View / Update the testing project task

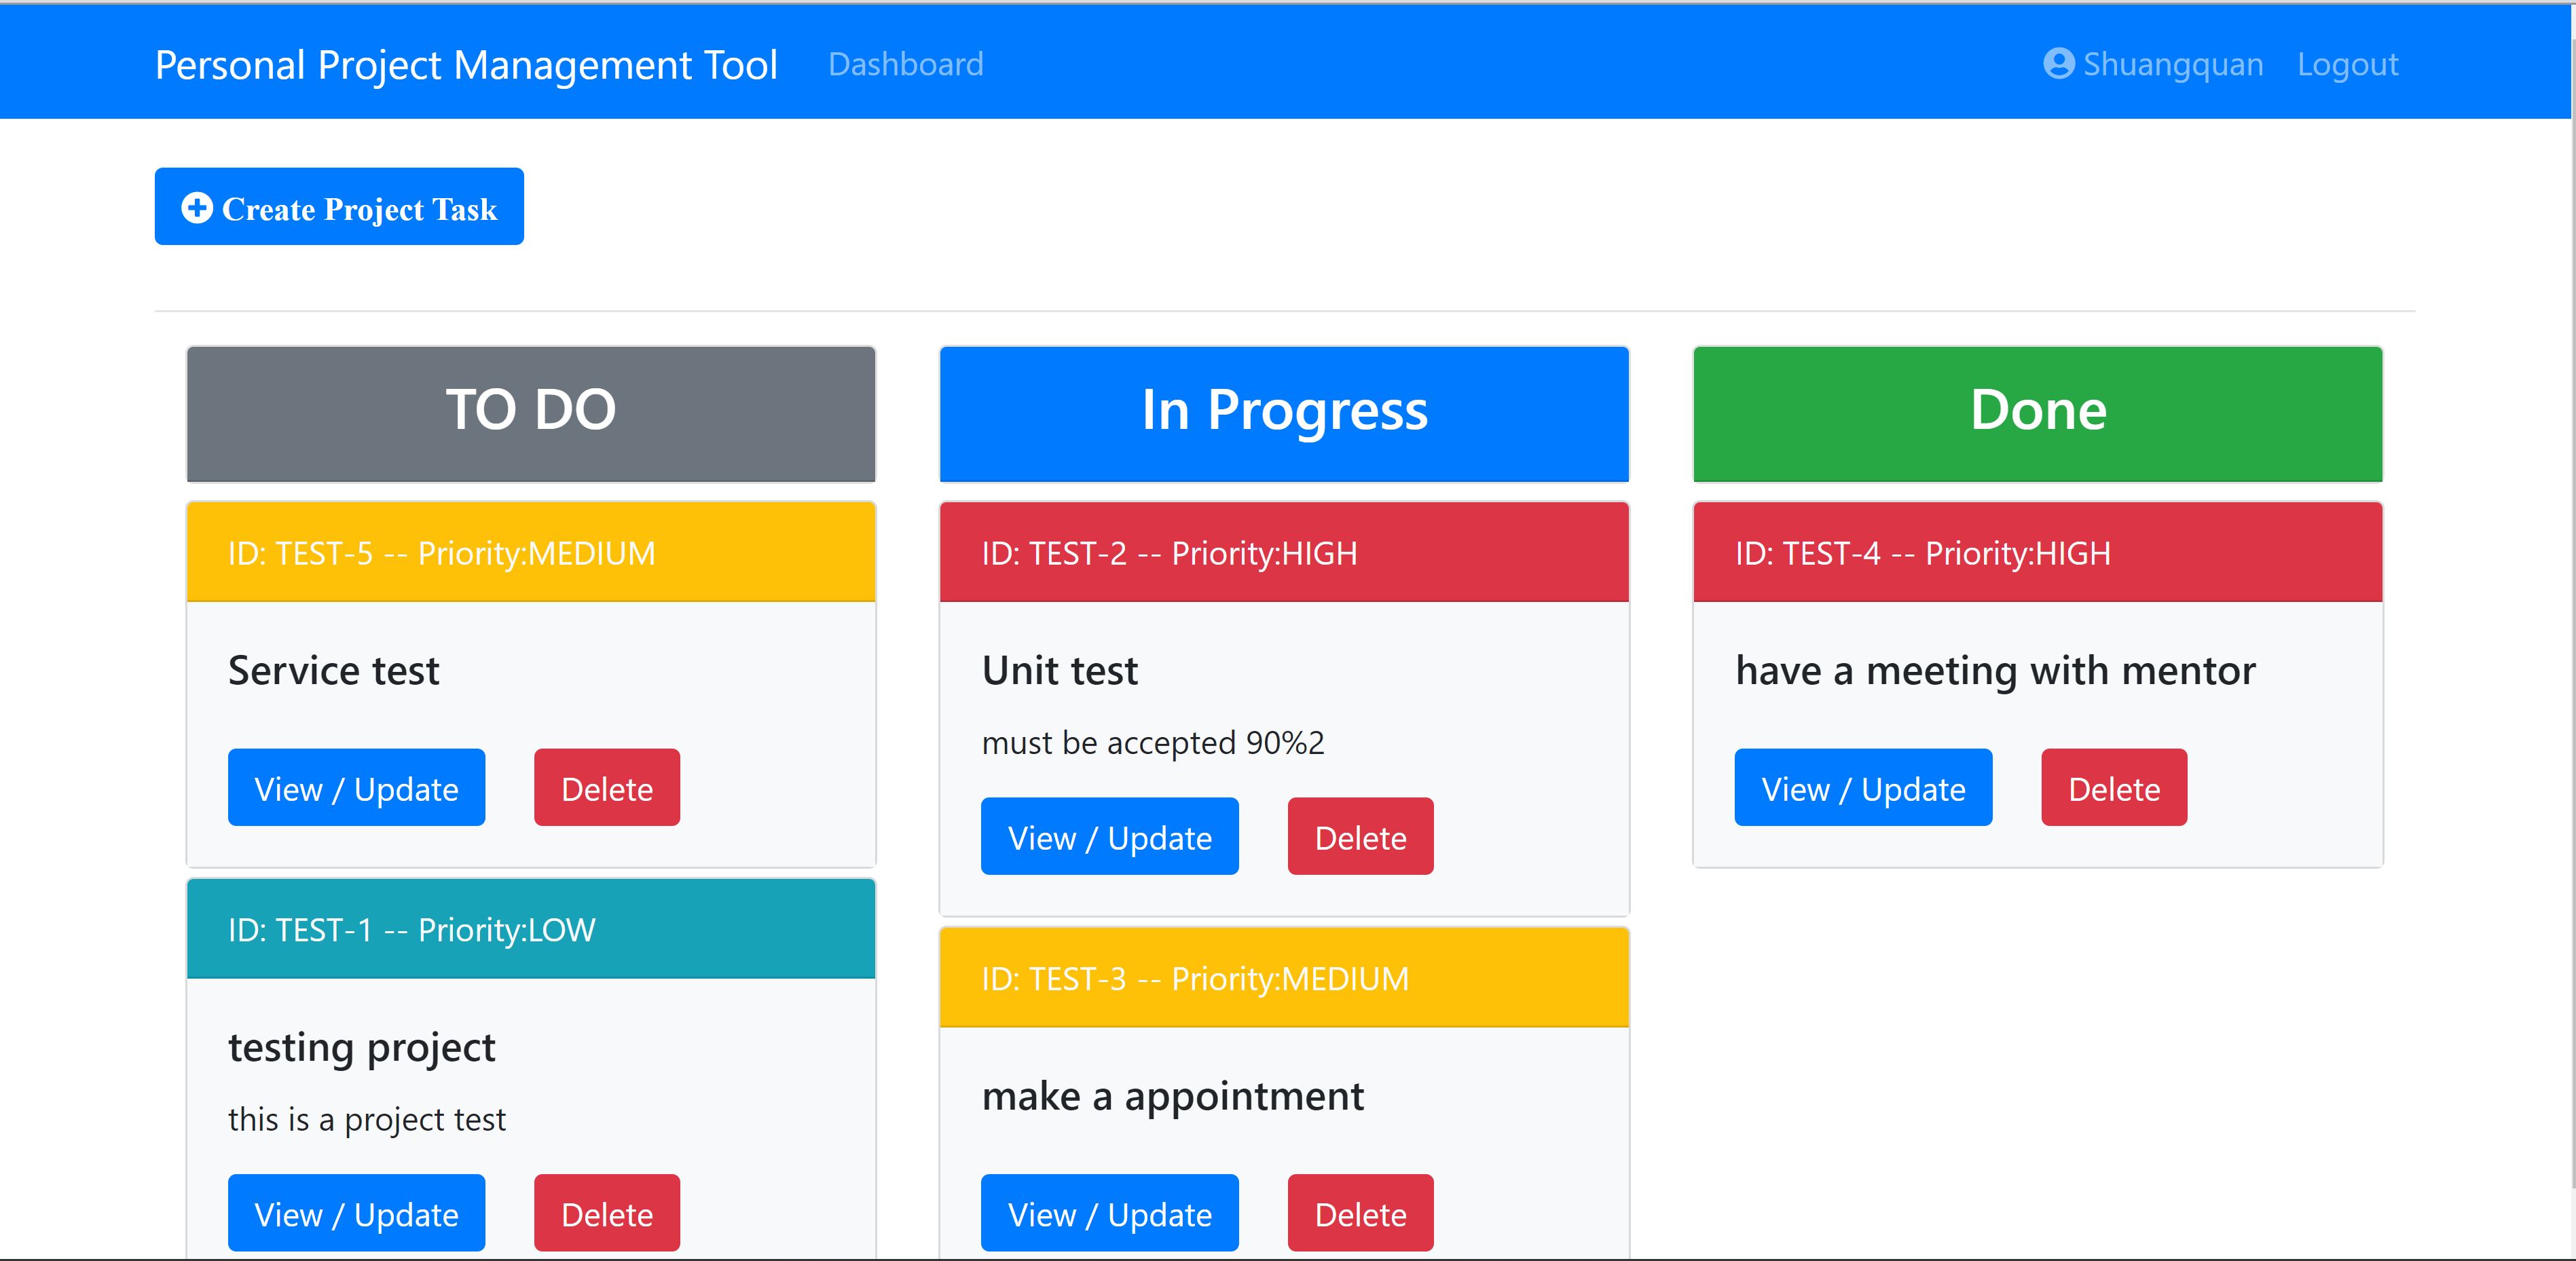pos(356,1213)
